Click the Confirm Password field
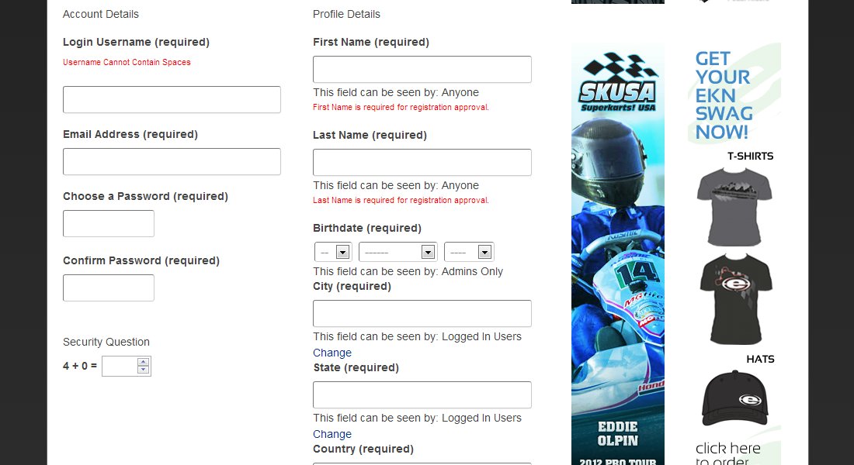Image resolution: width=854 pixels, height=465 pixels. point(109,288)
